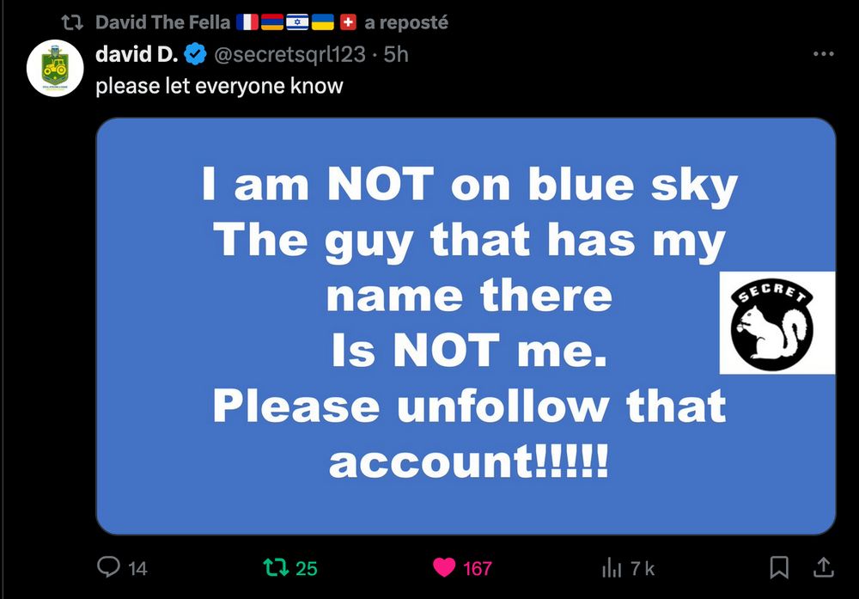Open david D.'s tractor profile avatar
Screen dimensions: 859x599
[55, 68]
